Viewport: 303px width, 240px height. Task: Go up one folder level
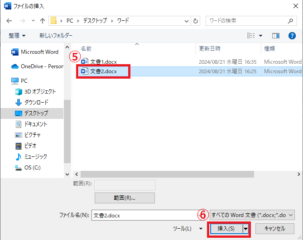(42, 21)
